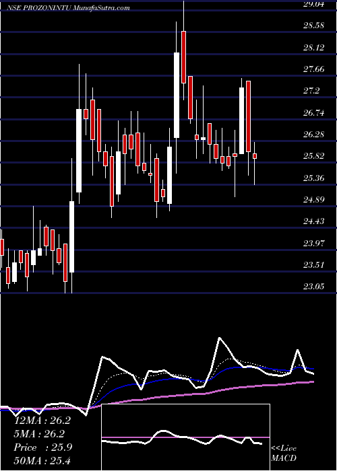
Task: Click the 25.82 price axis label
Action: click(313, 156)
